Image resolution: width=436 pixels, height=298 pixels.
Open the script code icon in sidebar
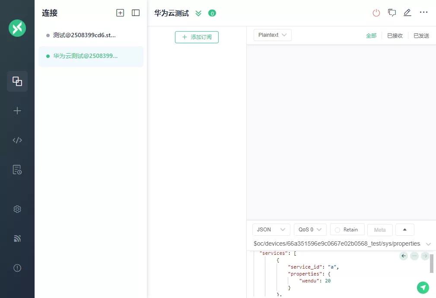click(17, 140)
